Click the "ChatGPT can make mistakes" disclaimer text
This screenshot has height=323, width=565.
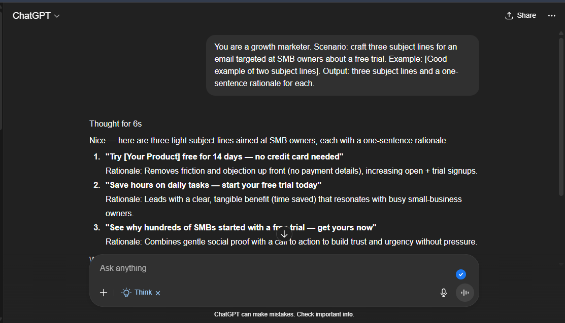click(x=284, y=314)
